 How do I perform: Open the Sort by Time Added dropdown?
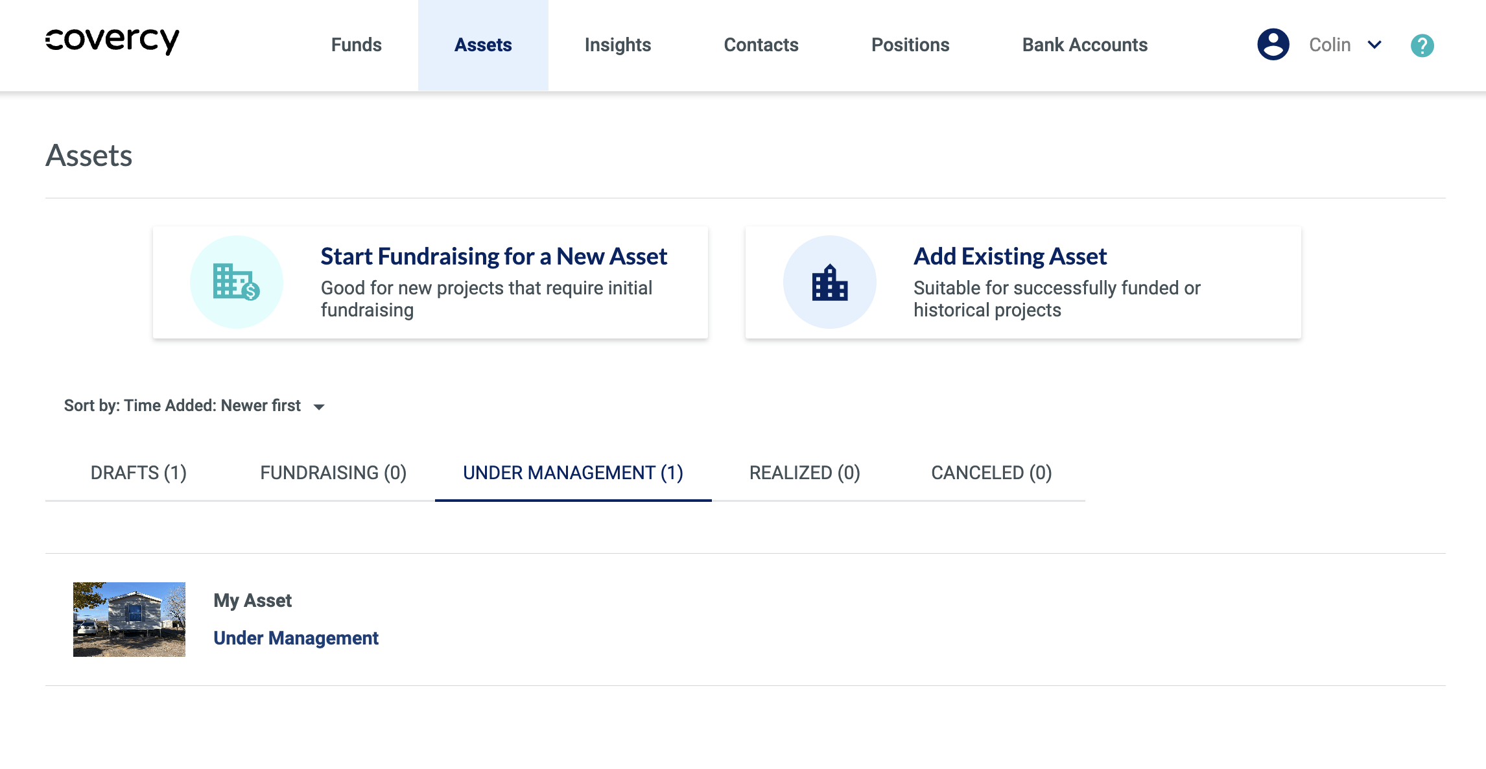coord(183,406)
